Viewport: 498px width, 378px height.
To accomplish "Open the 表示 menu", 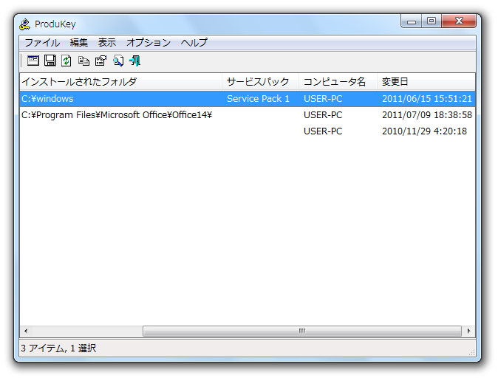I will (x=106, y=43).
